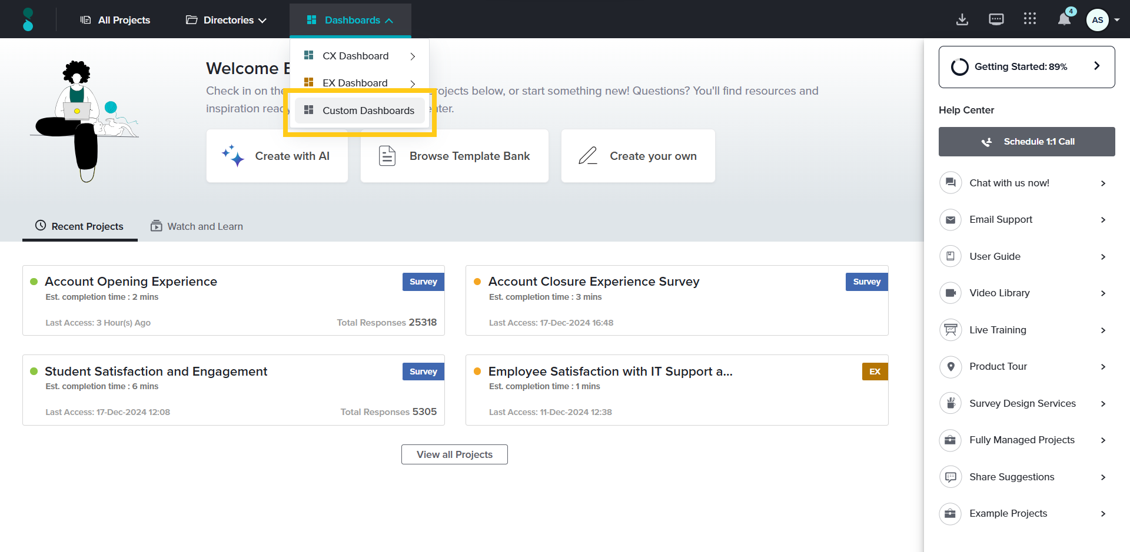Expand the CX Dashboard submenu
The height and width of the screenshot is (552, 1130).
[413, 56]
